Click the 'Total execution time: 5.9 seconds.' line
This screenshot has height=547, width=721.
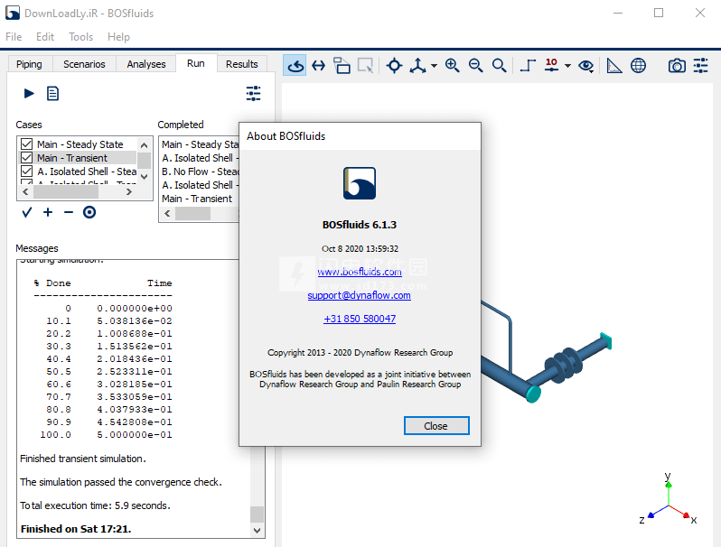coord(95,505)
